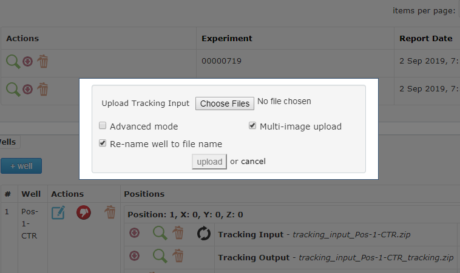View Tracking Input with its magnifier icon
Image resolution: width=460 pixels, height=273 pixels.
pos(160,234)
